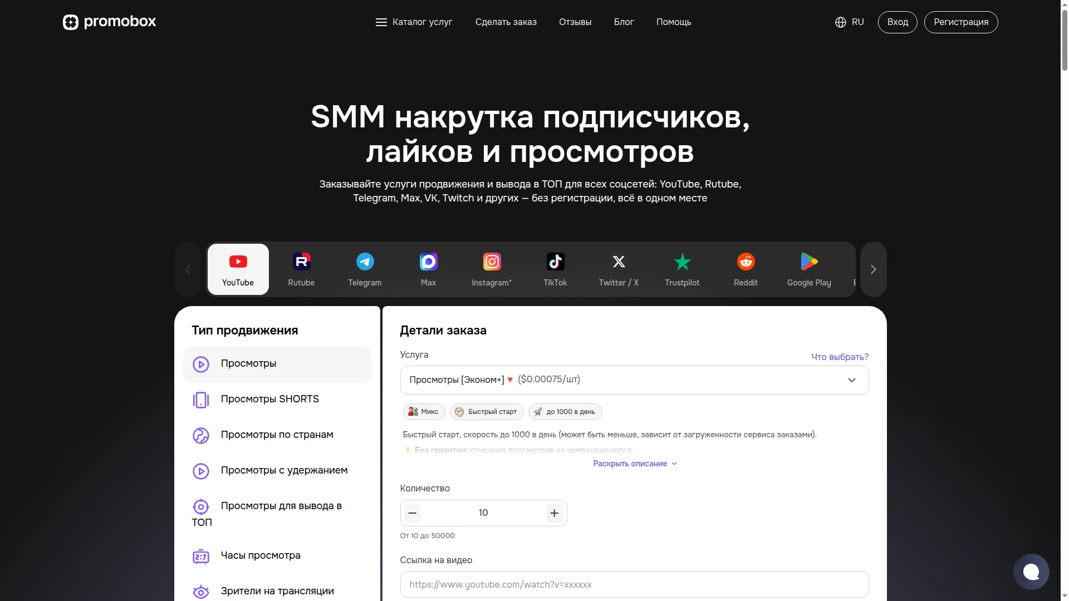
Task: Click the Микс tag chip
Action: click(x=424, y=412)
